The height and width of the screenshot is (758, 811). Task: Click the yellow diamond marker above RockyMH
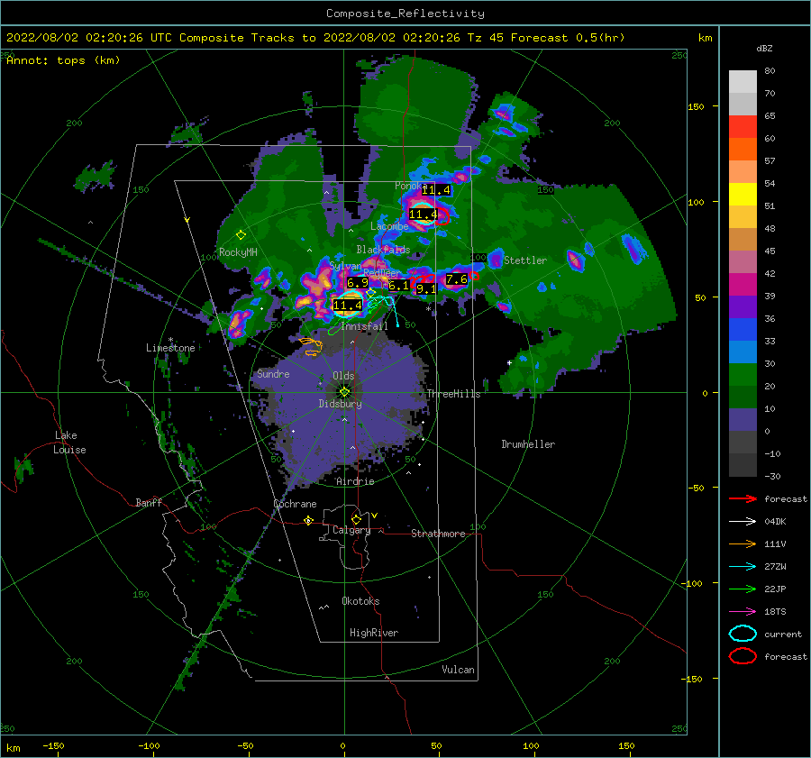(x=241, y=235)
